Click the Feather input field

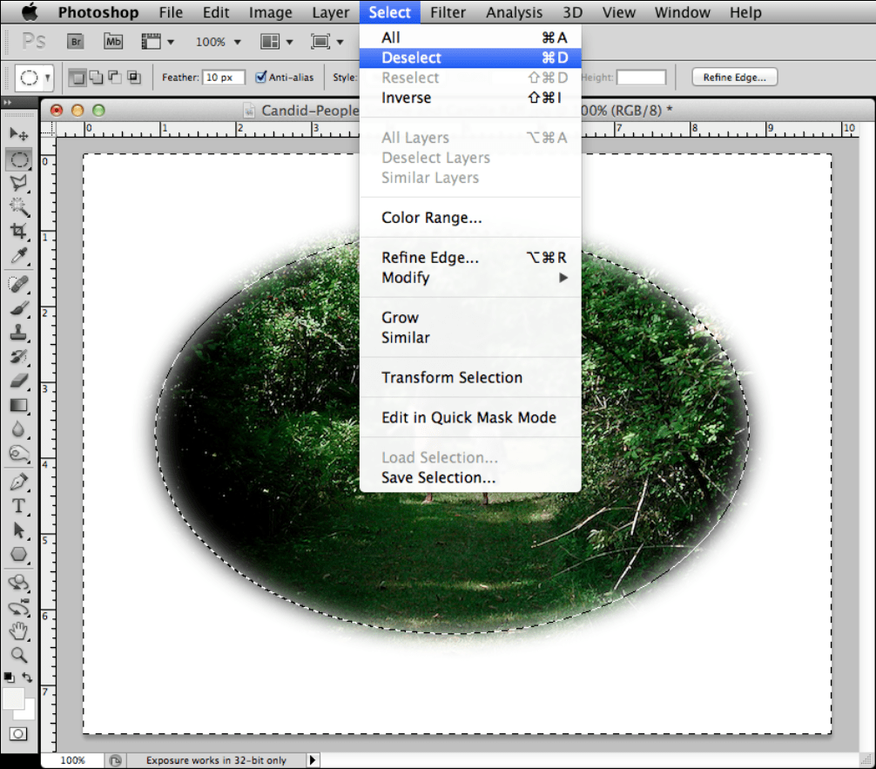(x=224, y=78)
